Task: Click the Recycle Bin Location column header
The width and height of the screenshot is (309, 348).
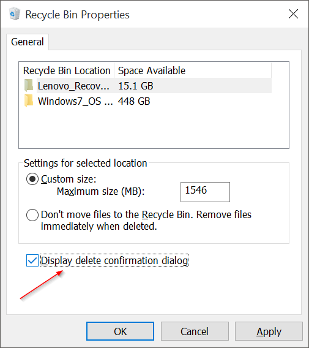Action: pos(67,70)
